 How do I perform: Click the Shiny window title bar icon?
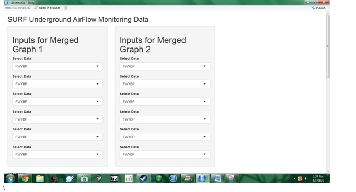point(6,3)
